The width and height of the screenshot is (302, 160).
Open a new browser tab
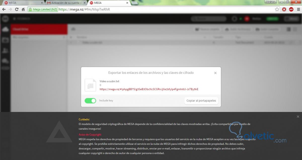135,3
